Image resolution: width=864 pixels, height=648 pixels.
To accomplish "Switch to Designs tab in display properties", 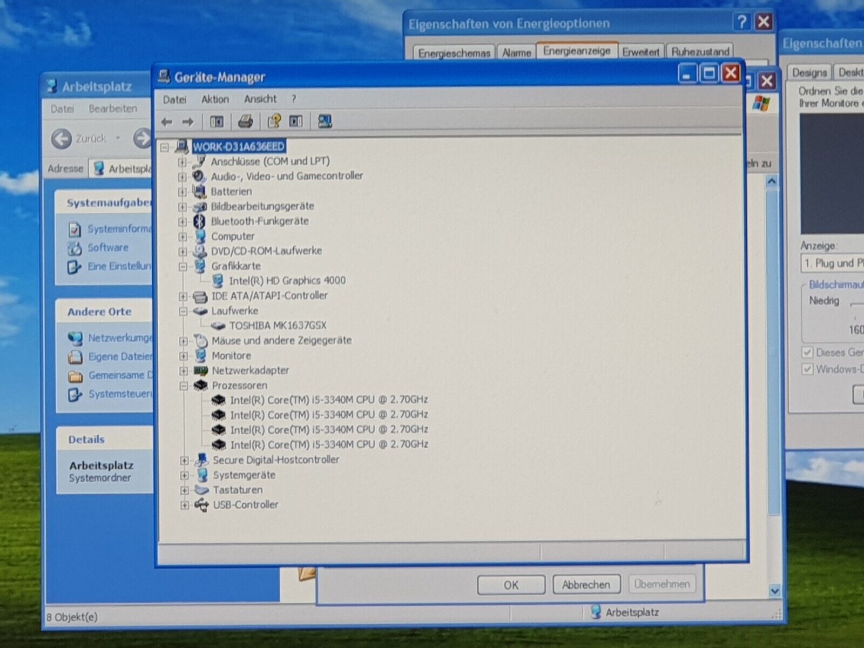I will (x=809, y=72).
